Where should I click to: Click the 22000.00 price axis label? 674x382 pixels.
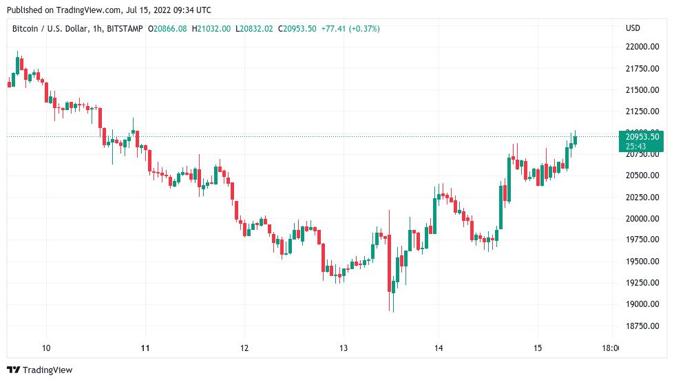tap(642, 47)
